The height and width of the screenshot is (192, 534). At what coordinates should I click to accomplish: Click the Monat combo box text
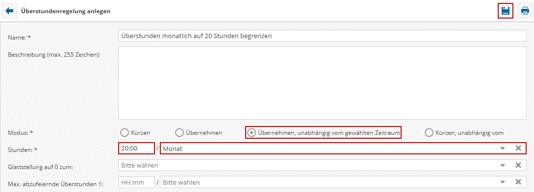tap(173, 149)
